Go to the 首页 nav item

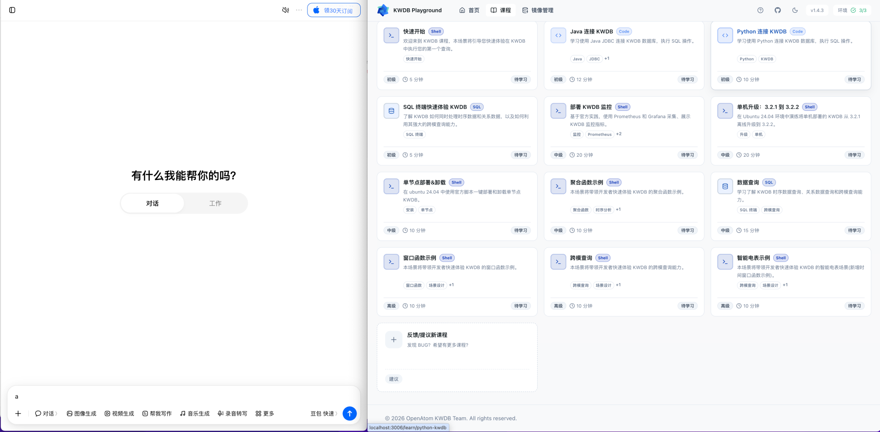tap(469, 10)
